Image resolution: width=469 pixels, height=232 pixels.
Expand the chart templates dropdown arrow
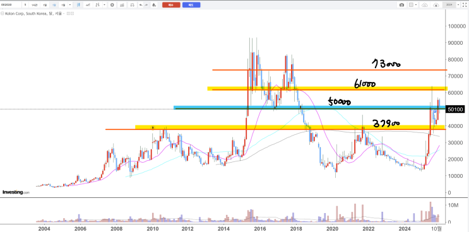click(104, 5)
